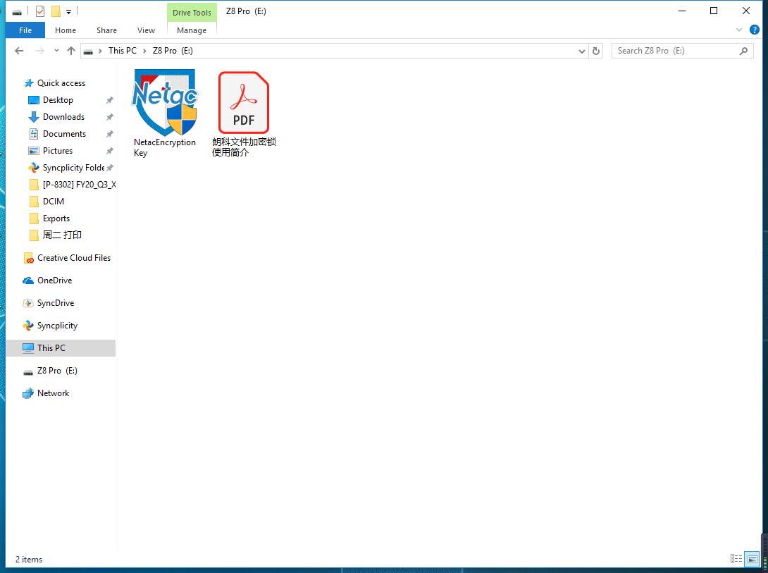Select This PC in navigation pane

point(61,347)
